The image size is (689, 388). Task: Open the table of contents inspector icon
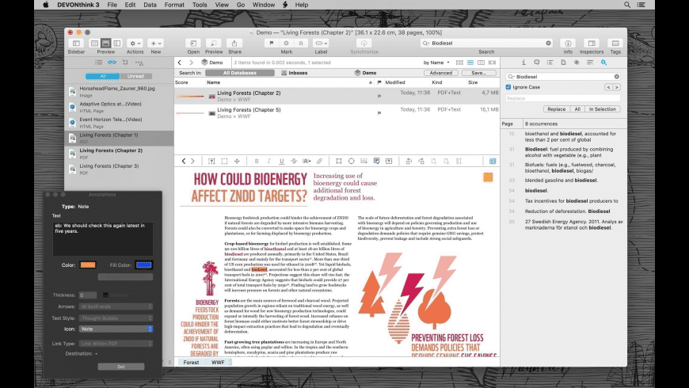coord(550,63)
